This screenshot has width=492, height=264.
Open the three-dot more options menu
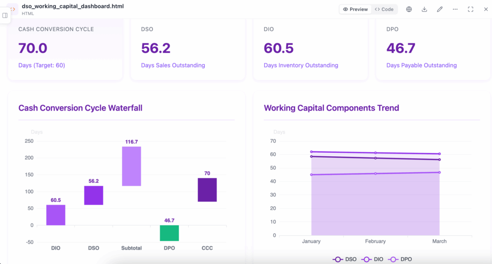click(455, 10)
